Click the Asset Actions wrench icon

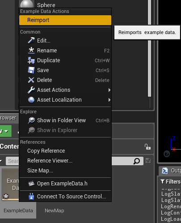pos(31,90)
